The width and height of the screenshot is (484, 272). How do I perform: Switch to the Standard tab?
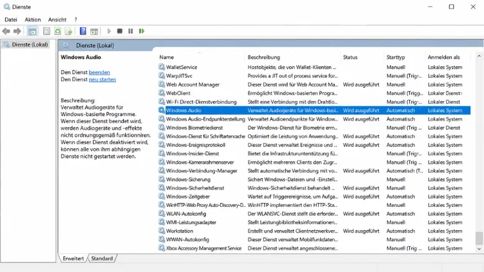(x=102, y=258)
